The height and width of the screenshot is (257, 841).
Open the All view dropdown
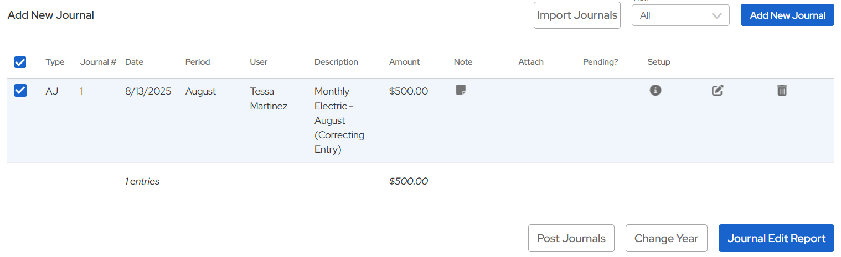pyautogui.click(x=680, y=15)
